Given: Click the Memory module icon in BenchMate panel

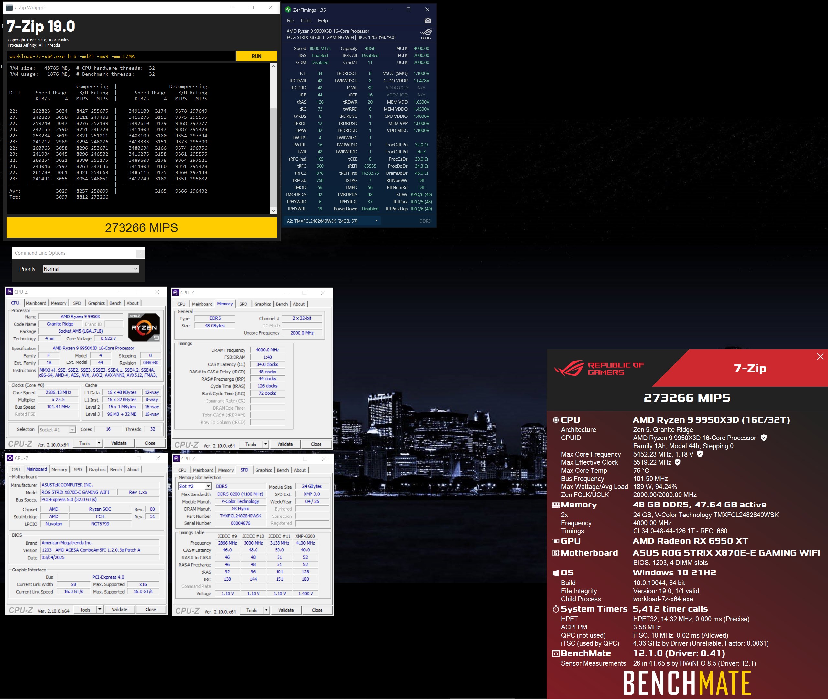Looking at the screenshot, I should click(x=556, y=505).
